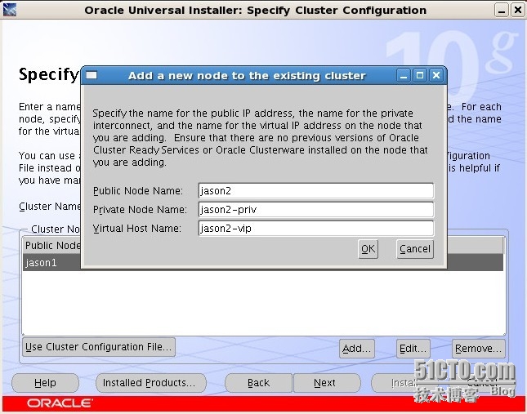
Task: Open Installed Products list
Action: point(151,383)
